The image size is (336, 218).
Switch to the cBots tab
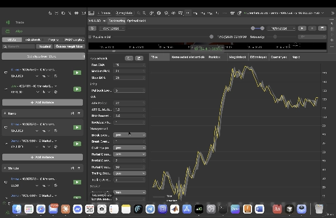pos(12,40)
